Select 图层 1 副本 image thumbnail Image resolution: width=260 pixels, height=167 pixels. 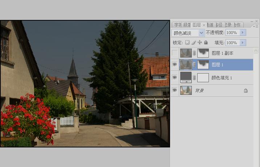click(x=186, y=53)
